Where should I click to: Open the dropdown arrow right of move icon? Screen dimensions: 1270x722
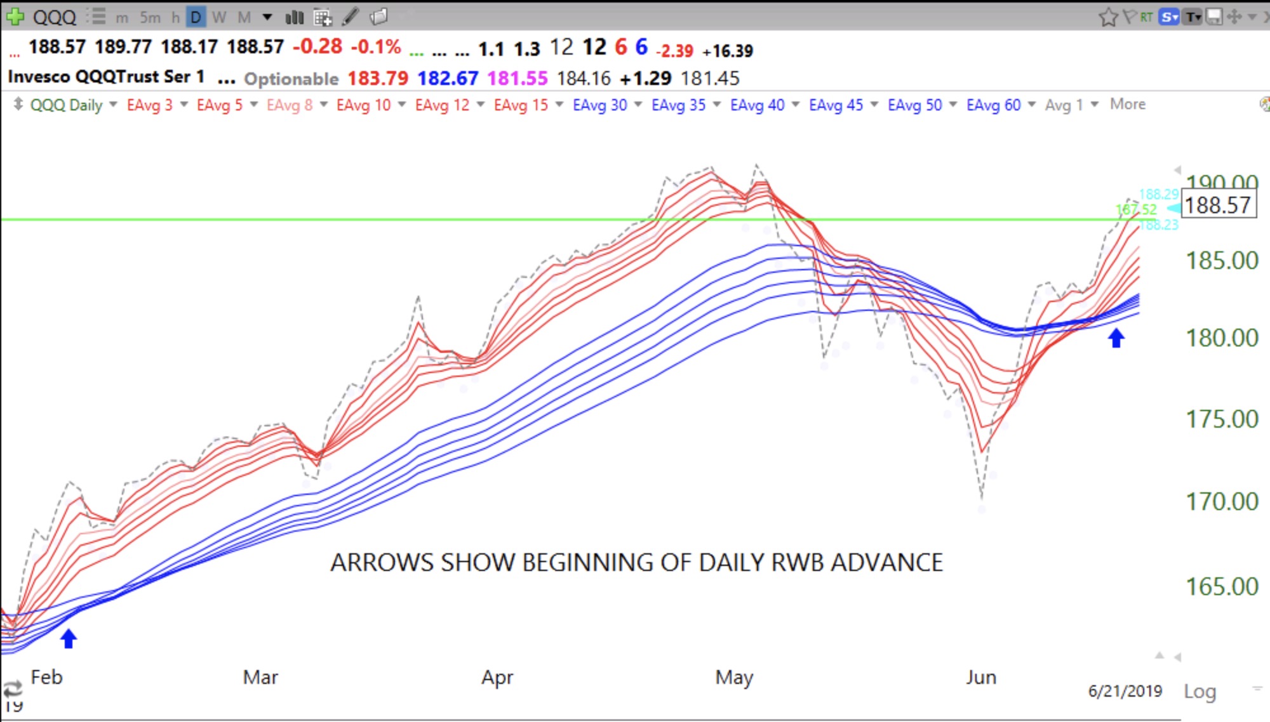tap(1252, 17)
